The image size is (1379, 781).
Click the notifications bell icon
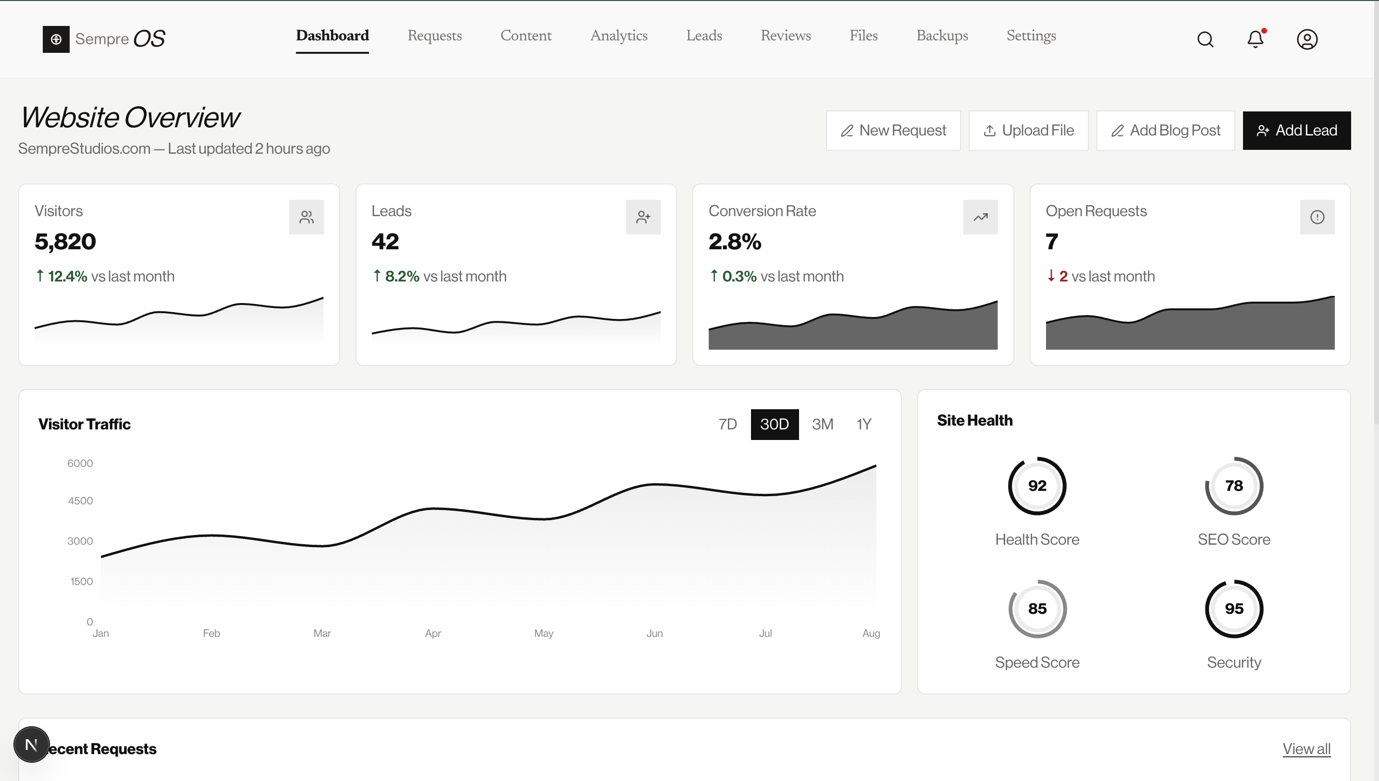pos(1255,39)
